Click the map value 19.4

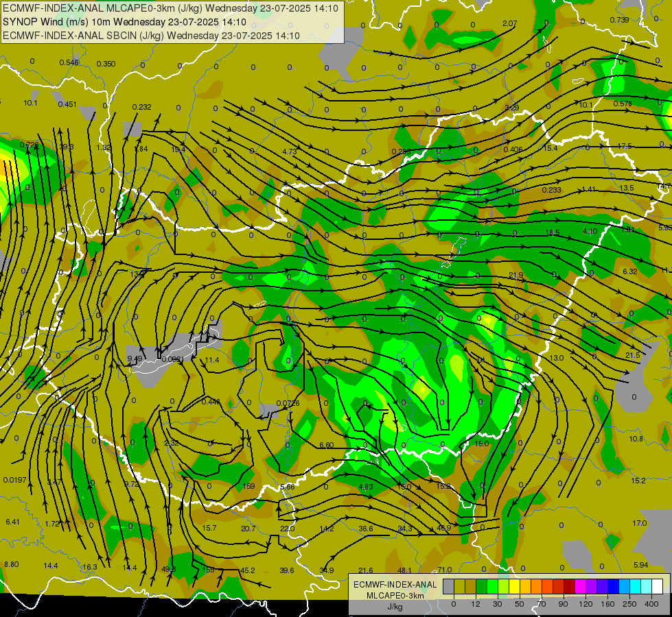(x=178, y=149)
